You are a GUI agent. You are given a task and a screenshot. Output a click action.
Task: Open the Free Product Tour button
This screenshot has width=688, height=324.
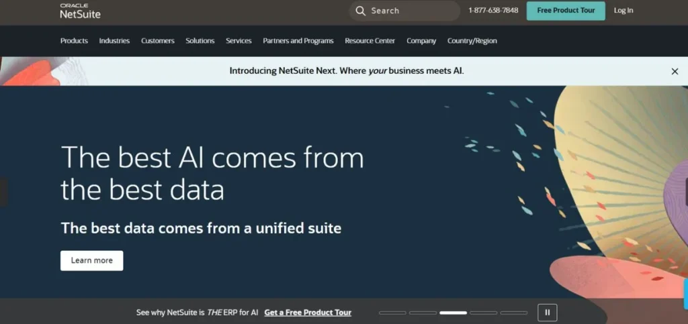click(x=566, y=11)
